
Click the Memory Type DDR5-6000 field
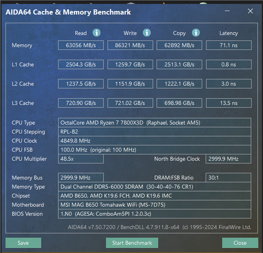pyautogui.click(x=155, y=187)
